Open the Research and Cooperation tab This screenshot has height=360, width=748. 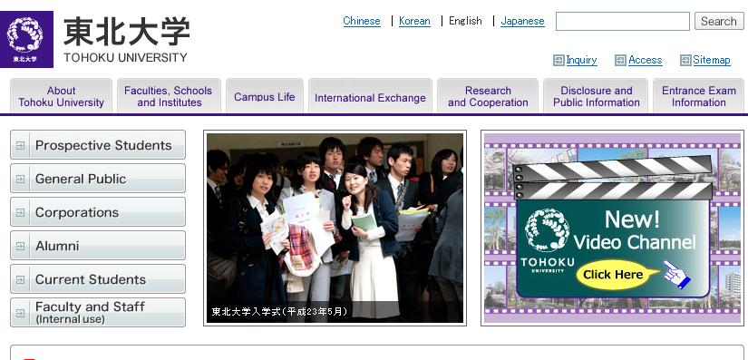pyautogui.click(x=488, y=96)
